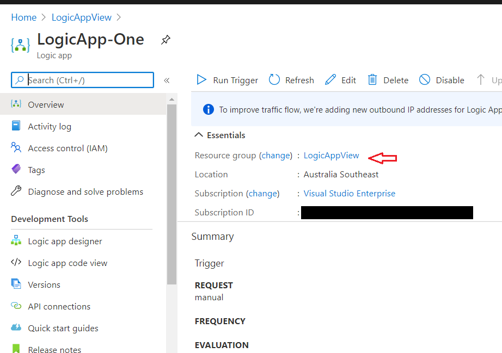
Task: Click the REQUEST trigger heading
Action: [x=214, y=285]
